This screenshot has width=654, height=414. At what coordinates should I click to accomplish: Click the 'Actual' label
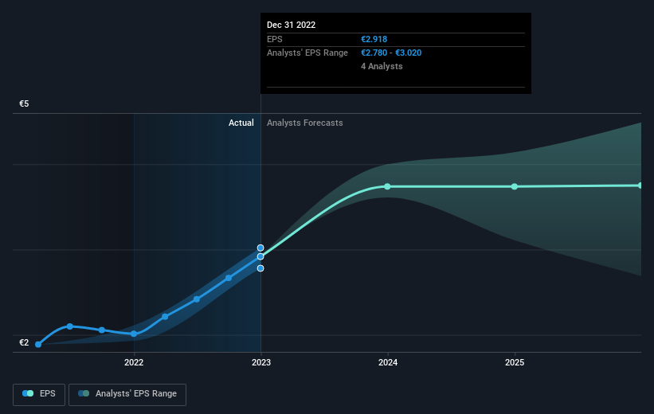point(241,123)
